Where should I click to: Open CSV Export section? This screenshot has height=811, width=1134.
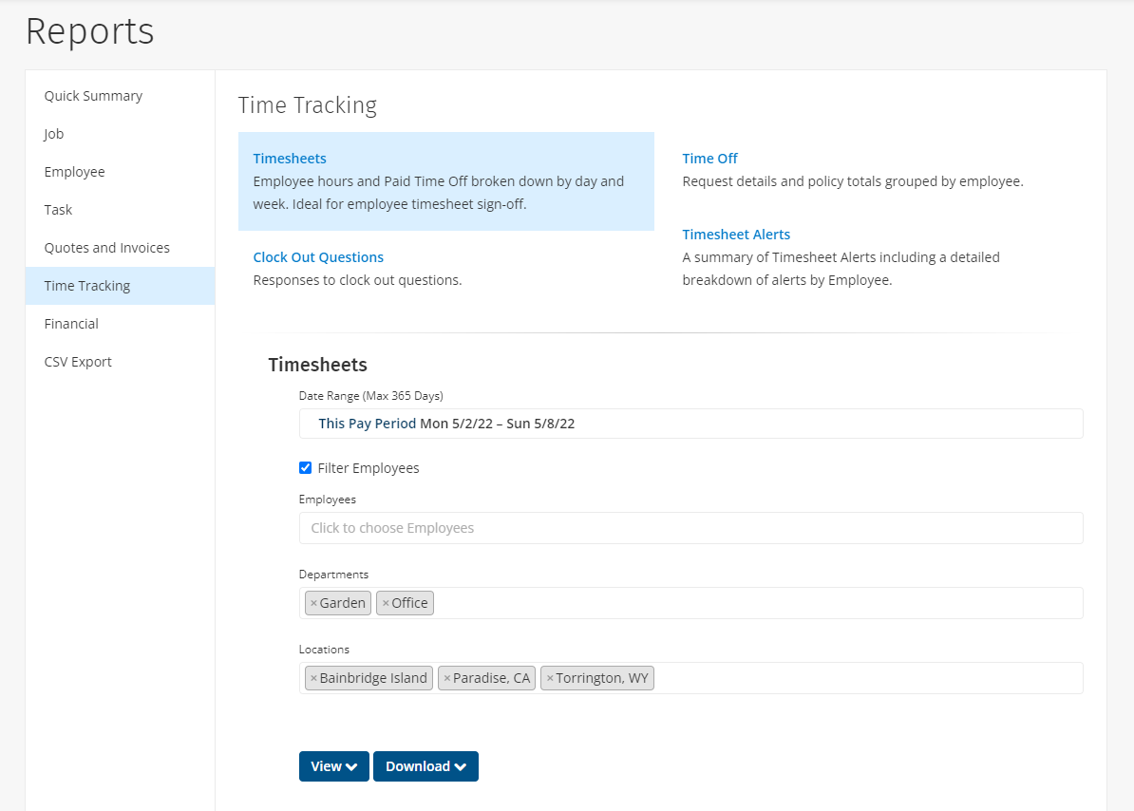coord(78,362)
